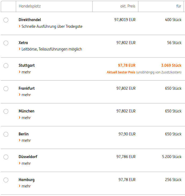This screenshot has width=185, height=196.
Task: Select the Direkthandel radio button
Action: coord(6,20)
